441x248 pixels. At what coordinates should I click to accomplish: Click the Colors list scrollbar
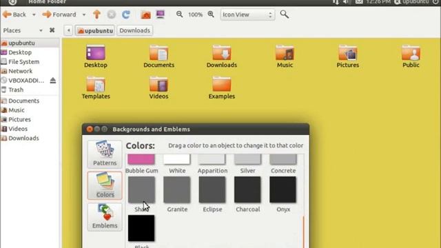304,231
